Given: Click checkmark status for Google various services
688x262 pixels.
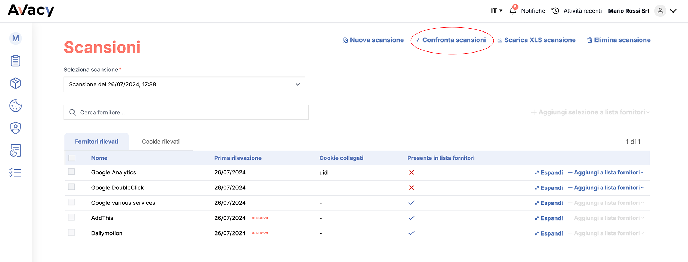Looking at the screenshot, I should tap(411, 203).
